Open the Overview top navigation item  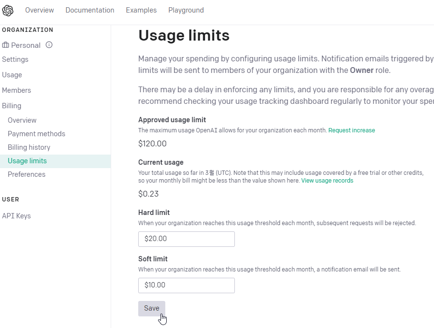[40, 10]
